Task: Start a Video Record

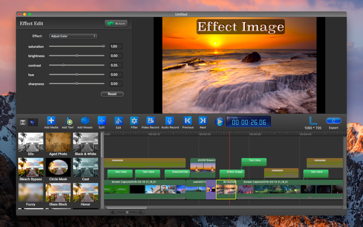Action: [x=150, y=121]
